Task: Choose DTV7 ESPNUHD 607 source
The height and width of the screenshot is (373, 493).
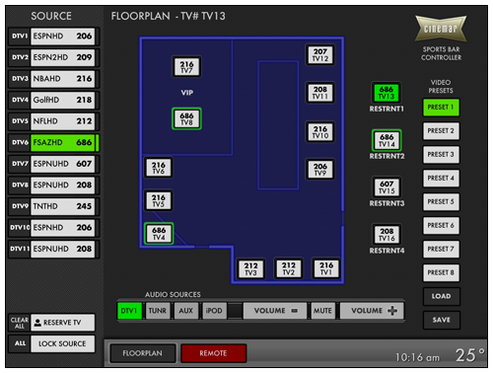Action: click(x=54, y=164)
